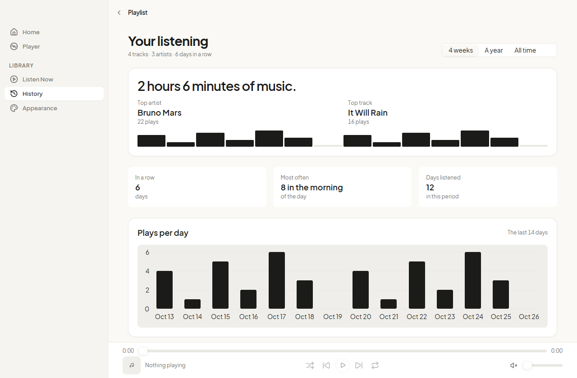
Task: Open Listen Now in the library
Action: (54, 79)
